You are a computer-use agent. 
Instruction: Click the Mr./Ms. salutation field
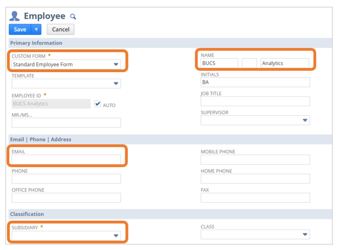tap(66, 123)
